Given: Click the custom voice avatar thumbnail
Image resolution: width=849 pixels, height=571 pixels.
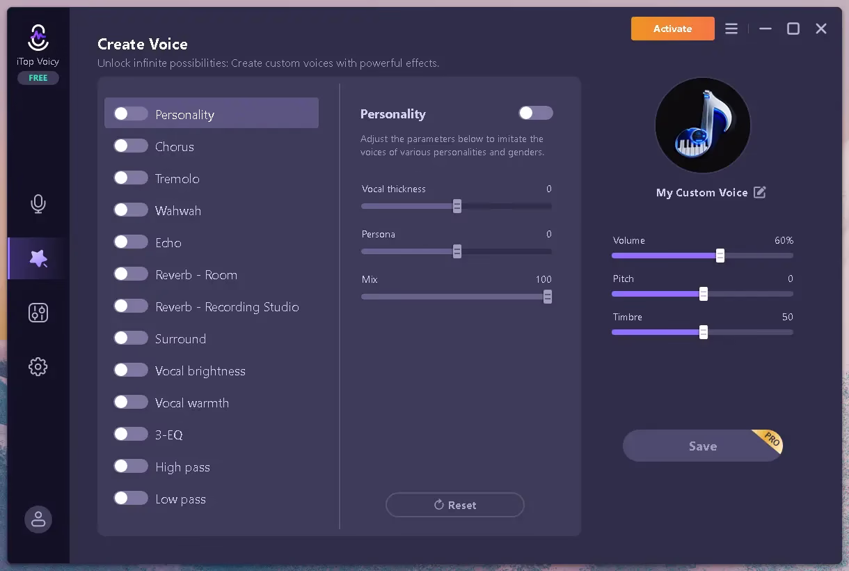Looking at the screenshot, I should tap(702, 125).
